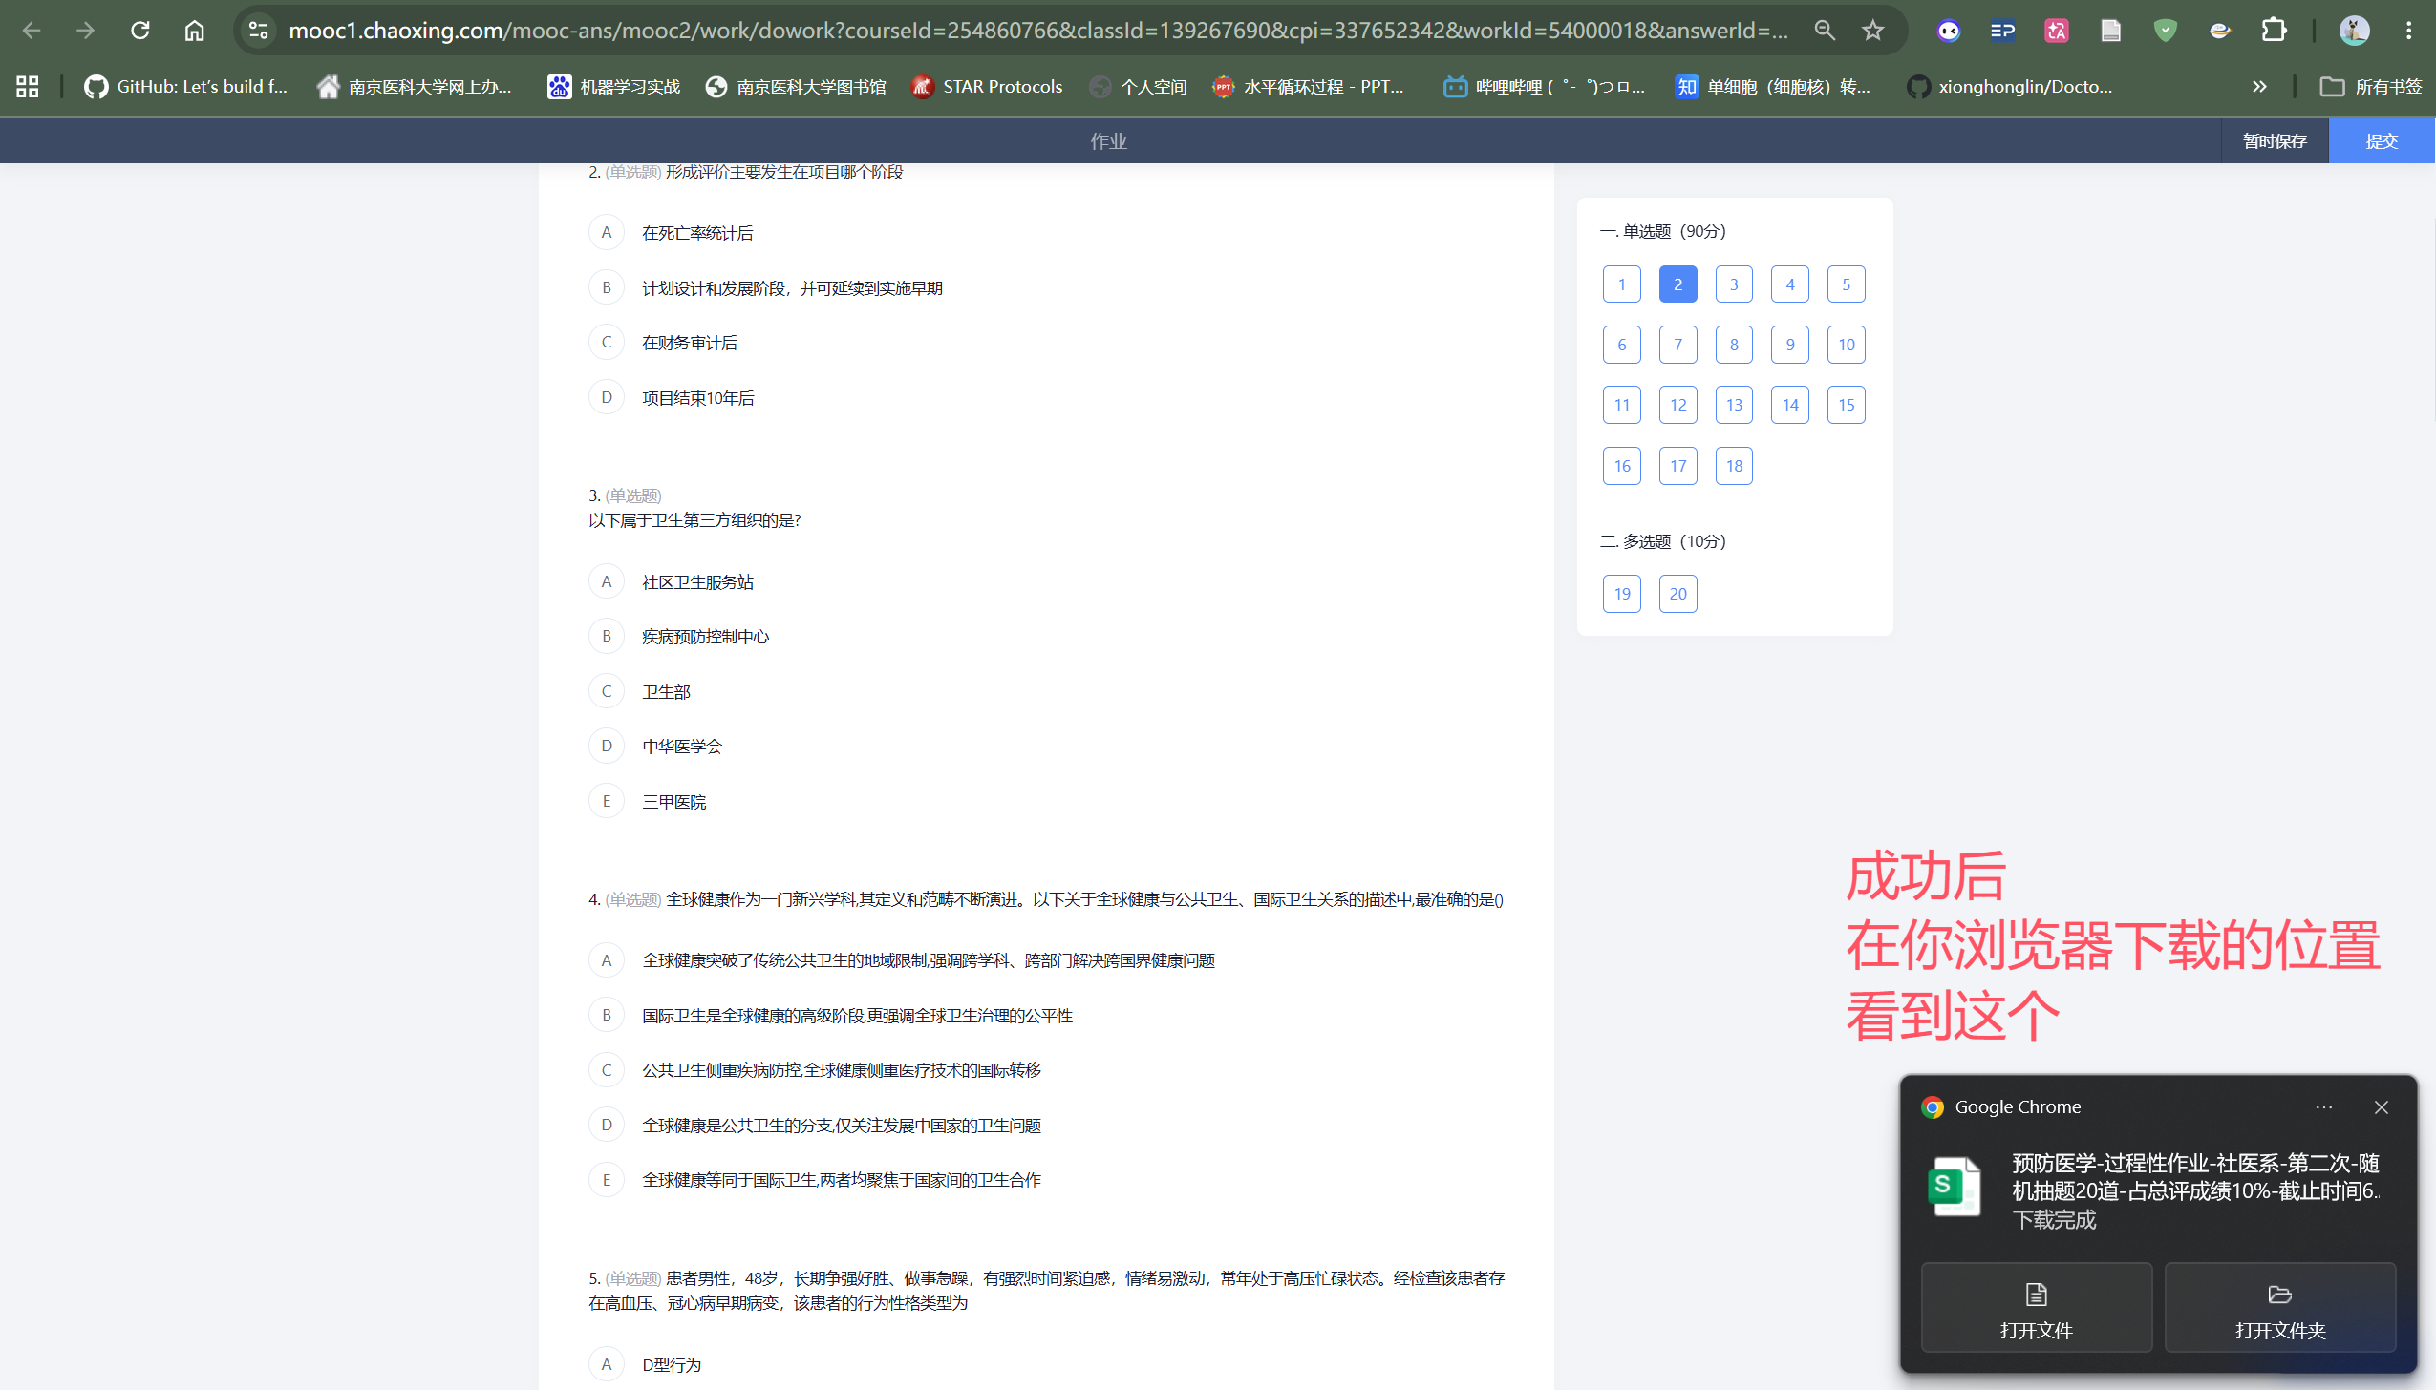The height and width of the screenshot is (1390, 2436).
Task: Jump to multi-choice question 19
Action: pyautogui.click(x=1622, y=594)
